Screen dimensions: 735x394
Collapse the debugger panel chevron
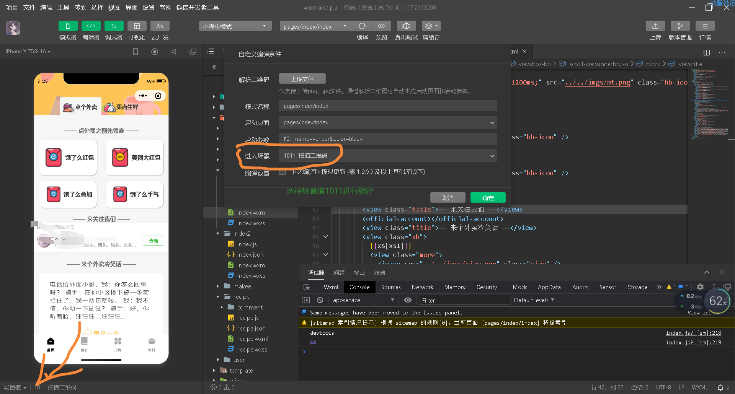[707, 272]
